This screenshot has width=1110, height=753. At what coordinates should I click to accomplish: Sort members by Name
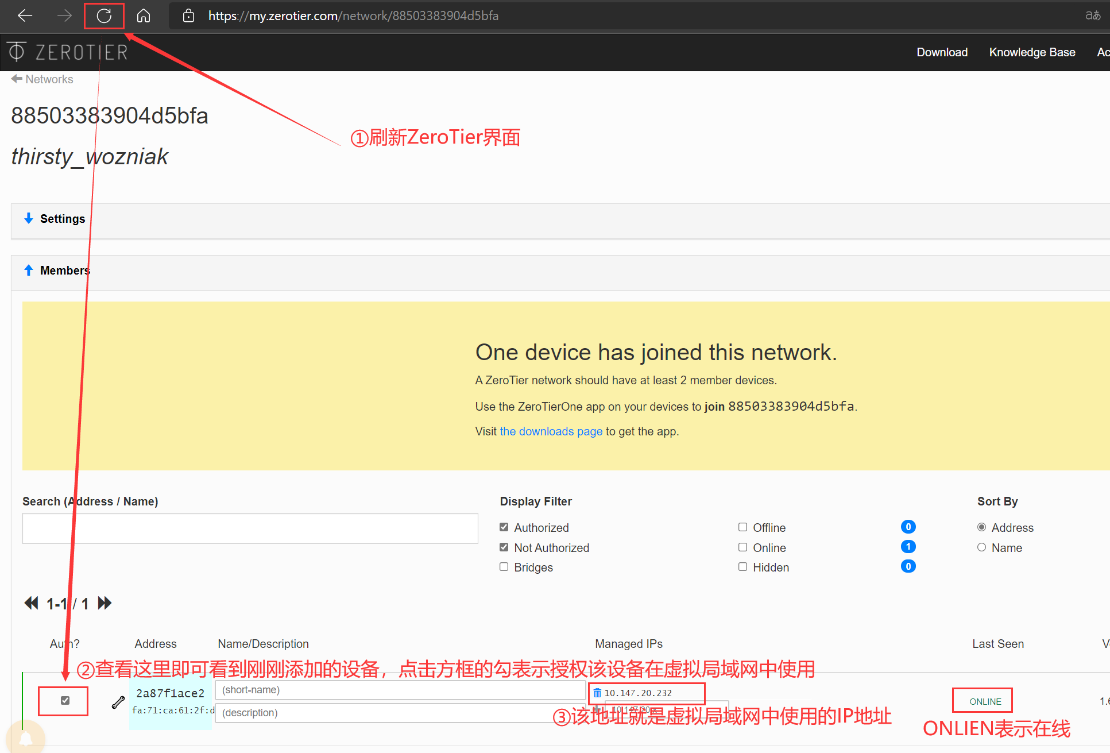pyautogui.click(x=981, y=547)
